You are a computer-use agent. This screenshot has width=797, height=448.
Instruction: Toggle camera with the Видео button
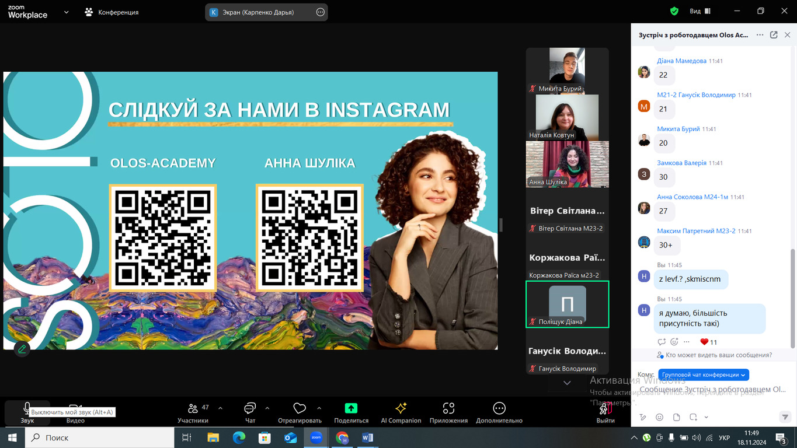(x=75, y=412)
